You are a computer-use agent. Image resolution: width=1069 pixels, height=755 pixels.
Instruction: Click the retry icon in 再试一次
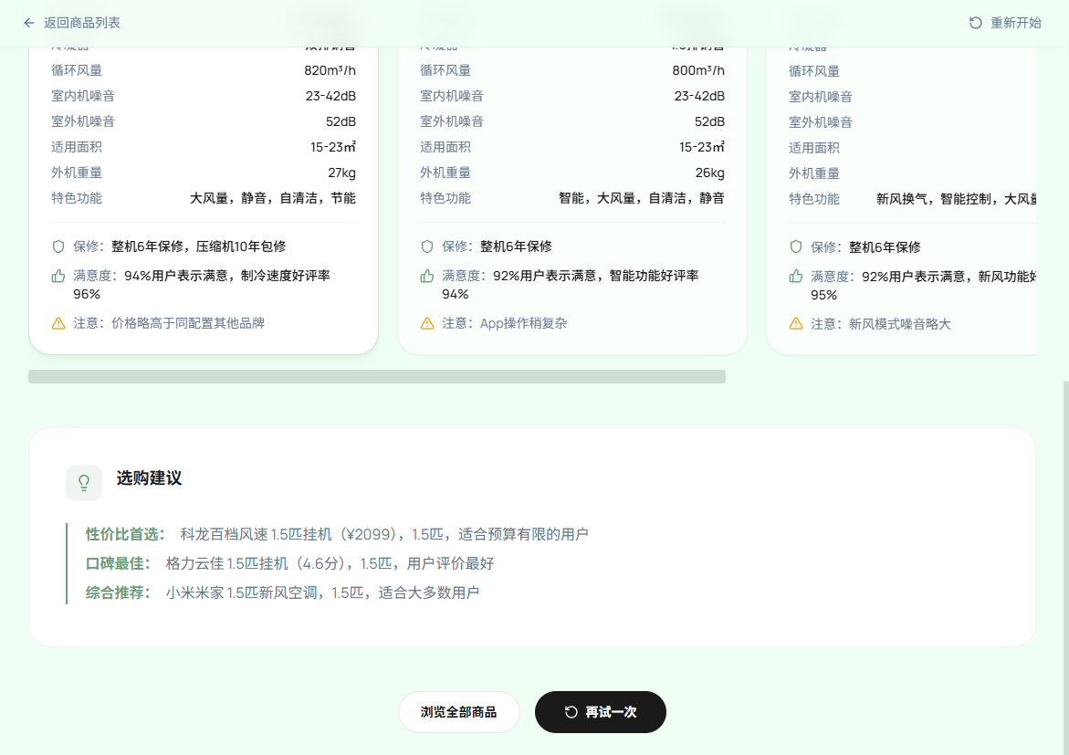coord(571,712)
